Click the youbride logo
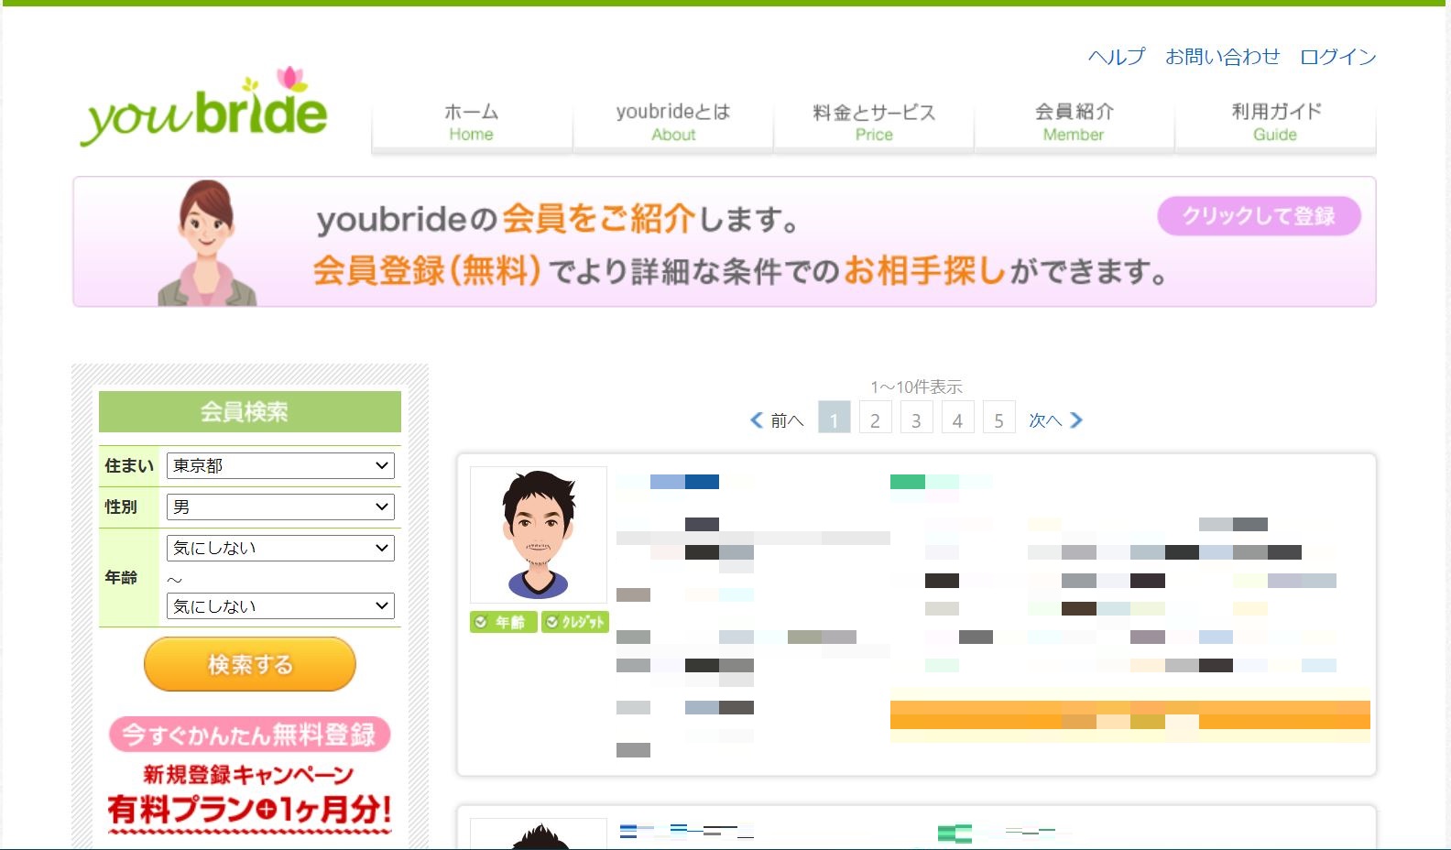The height and width of the screenshot is (850, 1451). point(204,108)
